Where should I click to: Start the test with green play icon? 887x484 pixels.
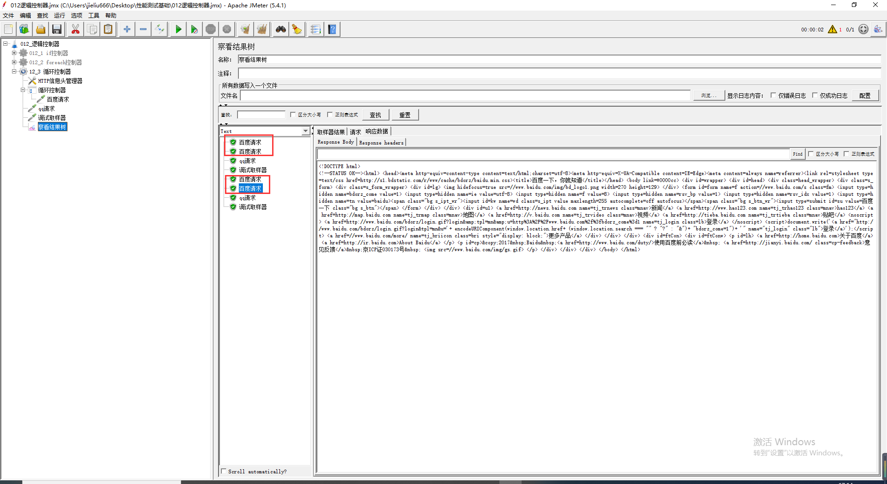point(178,29)
